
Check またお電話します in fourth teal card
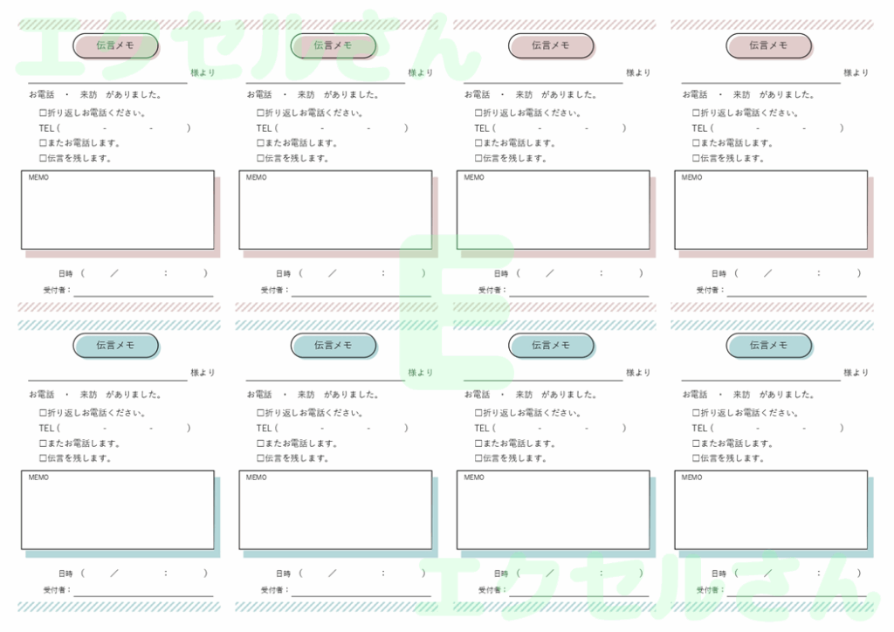696,443
